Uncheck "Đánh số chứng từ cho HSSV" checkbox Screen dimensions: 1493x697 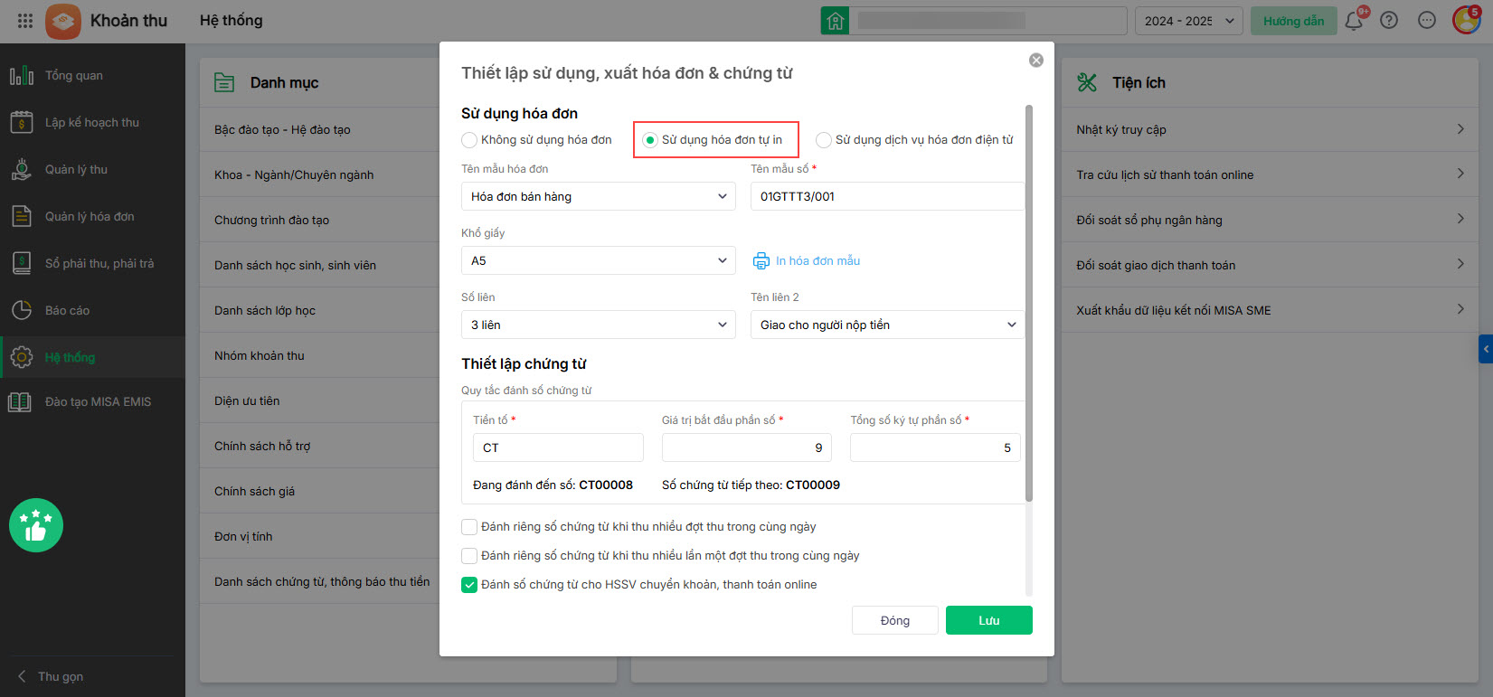(469, 585)
